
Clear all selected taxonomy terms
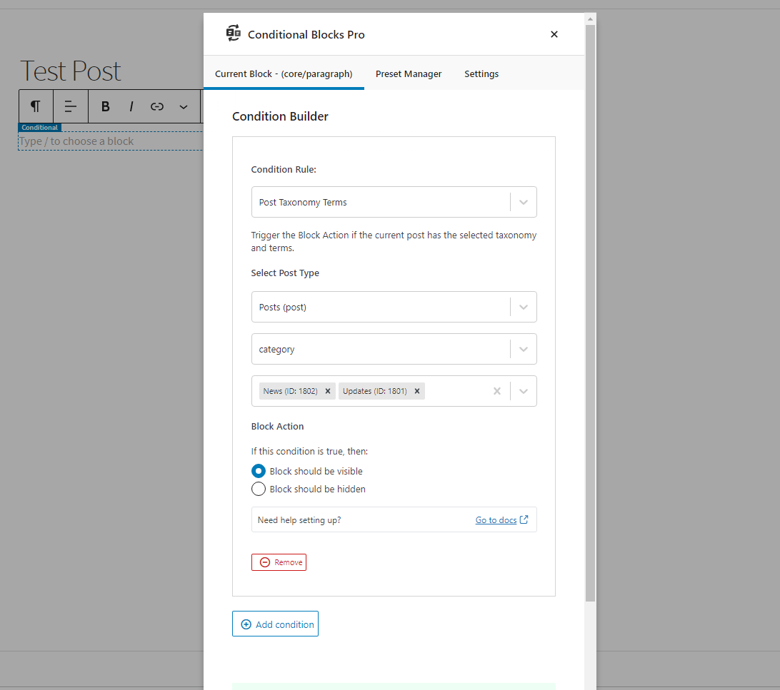pyautogui.click(x=497, y=391)
